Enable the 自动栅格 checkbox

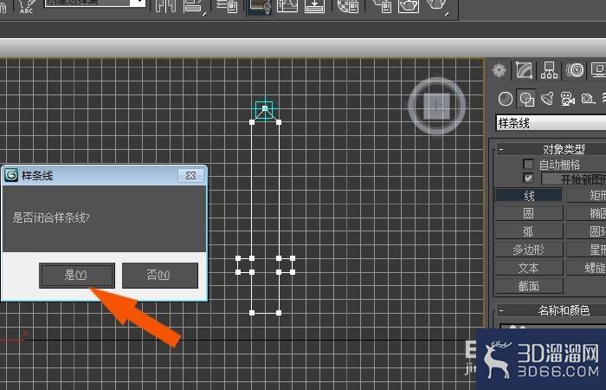[528, 164]
